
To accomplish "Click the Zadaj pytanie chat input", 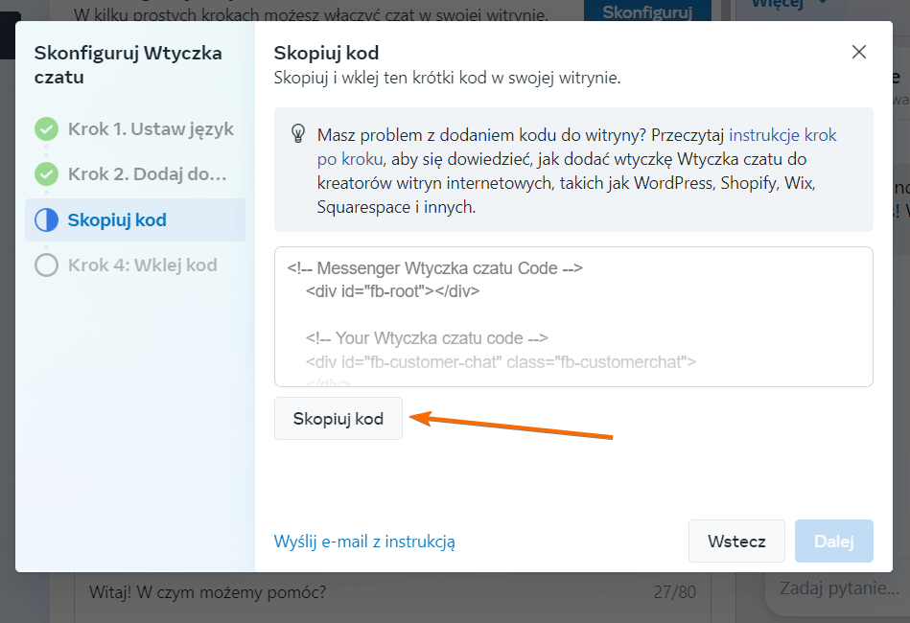I will 839,588.
